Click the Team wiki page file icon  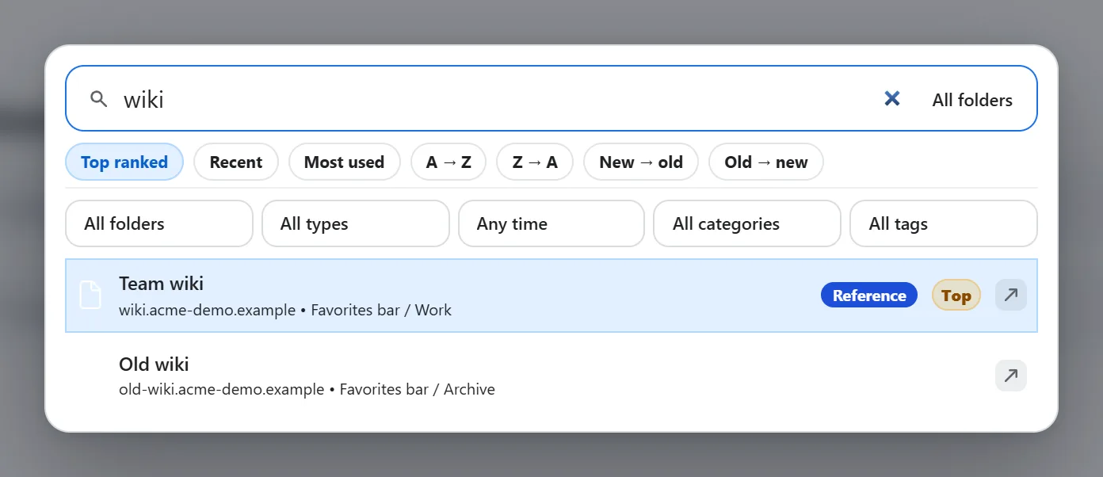91,296
